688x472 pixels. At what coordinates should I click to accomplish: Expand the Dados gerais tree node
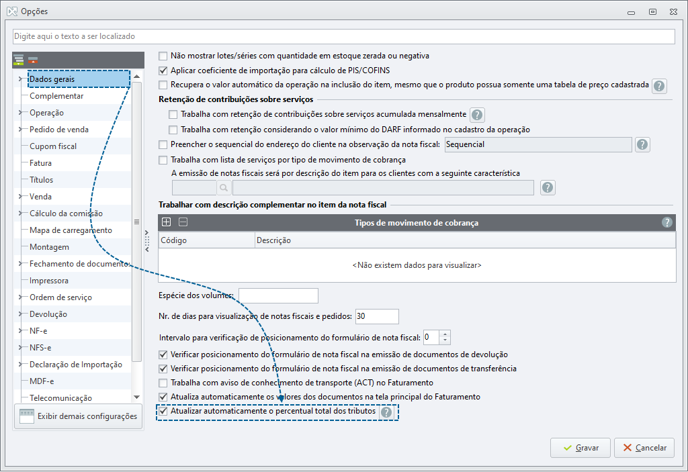click(x=20, y=79)
